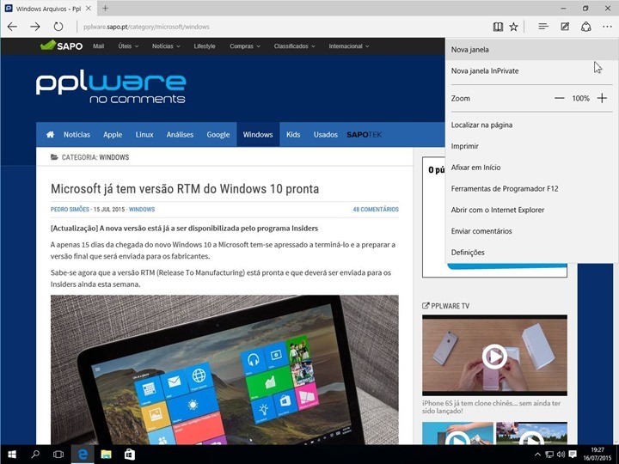The width and height of the screenshot is (619, 464).
Task: Expand the Classificados dropdown
Action: coord(295,46)
